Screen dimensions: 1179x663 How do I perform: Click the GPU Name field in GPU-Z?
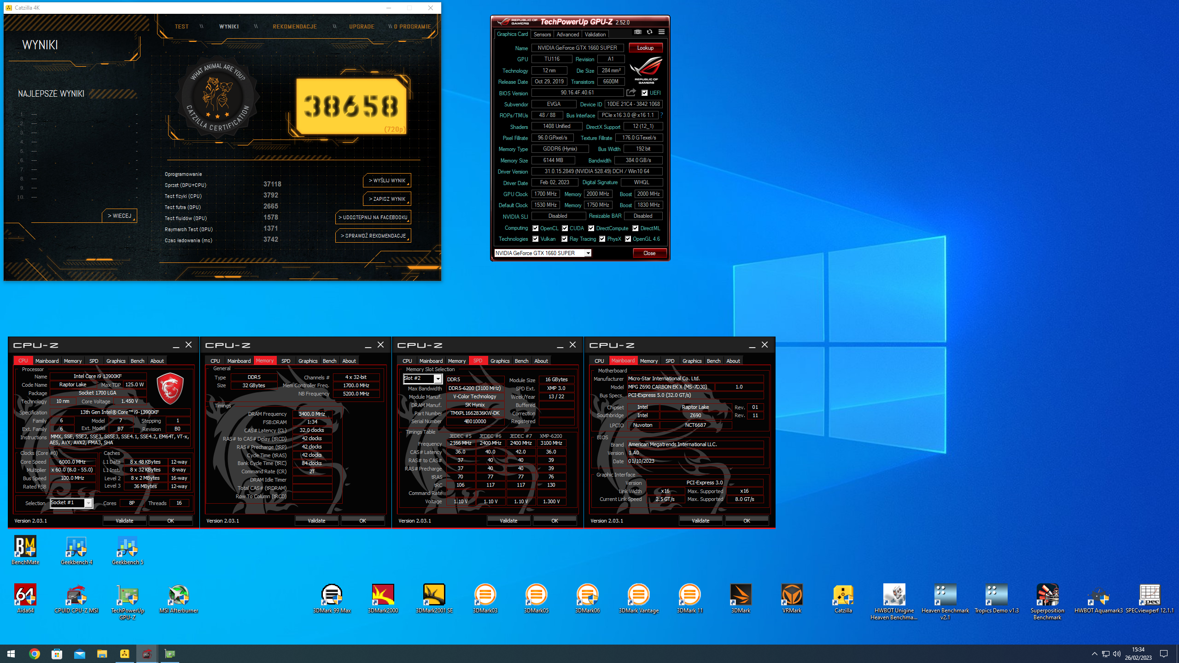(x=578, y=47)
